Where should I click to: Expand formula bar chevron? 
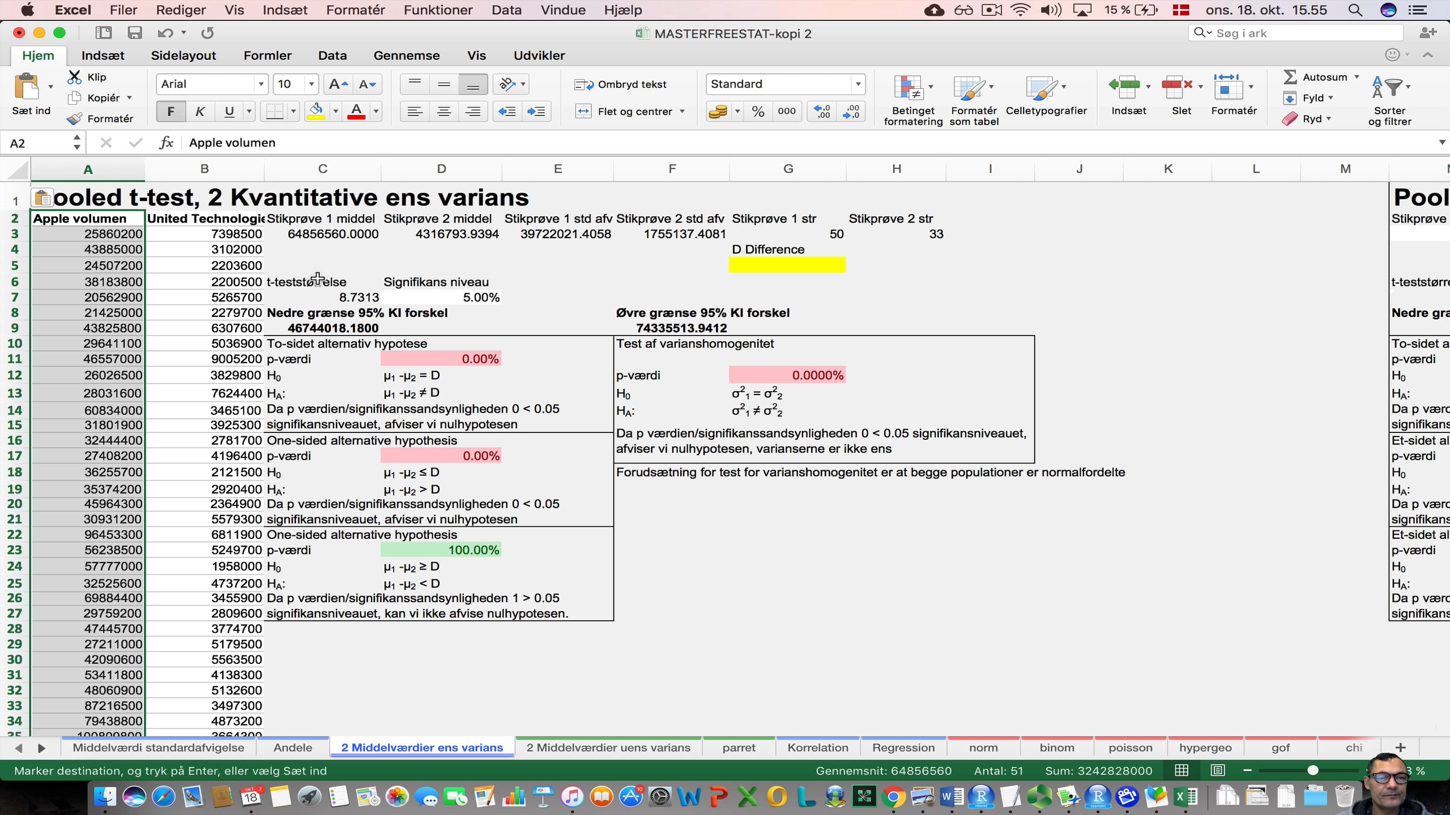tap(1442, 143)
